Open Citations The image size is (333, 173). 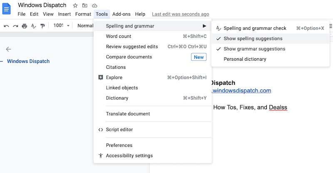pyautogui.click(x=152, y=67)
